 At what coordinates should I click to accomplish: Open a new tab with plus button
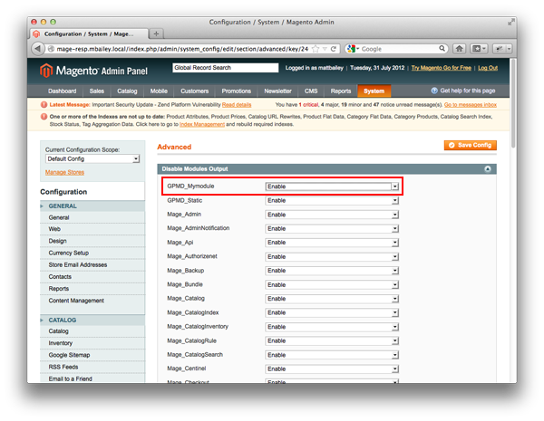(156, 34)
